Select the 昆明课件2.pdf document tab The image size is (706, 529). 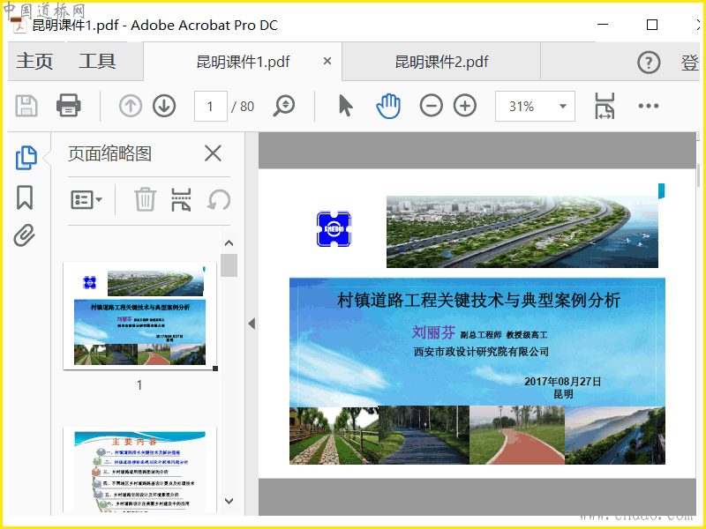[x=441, y=62]
